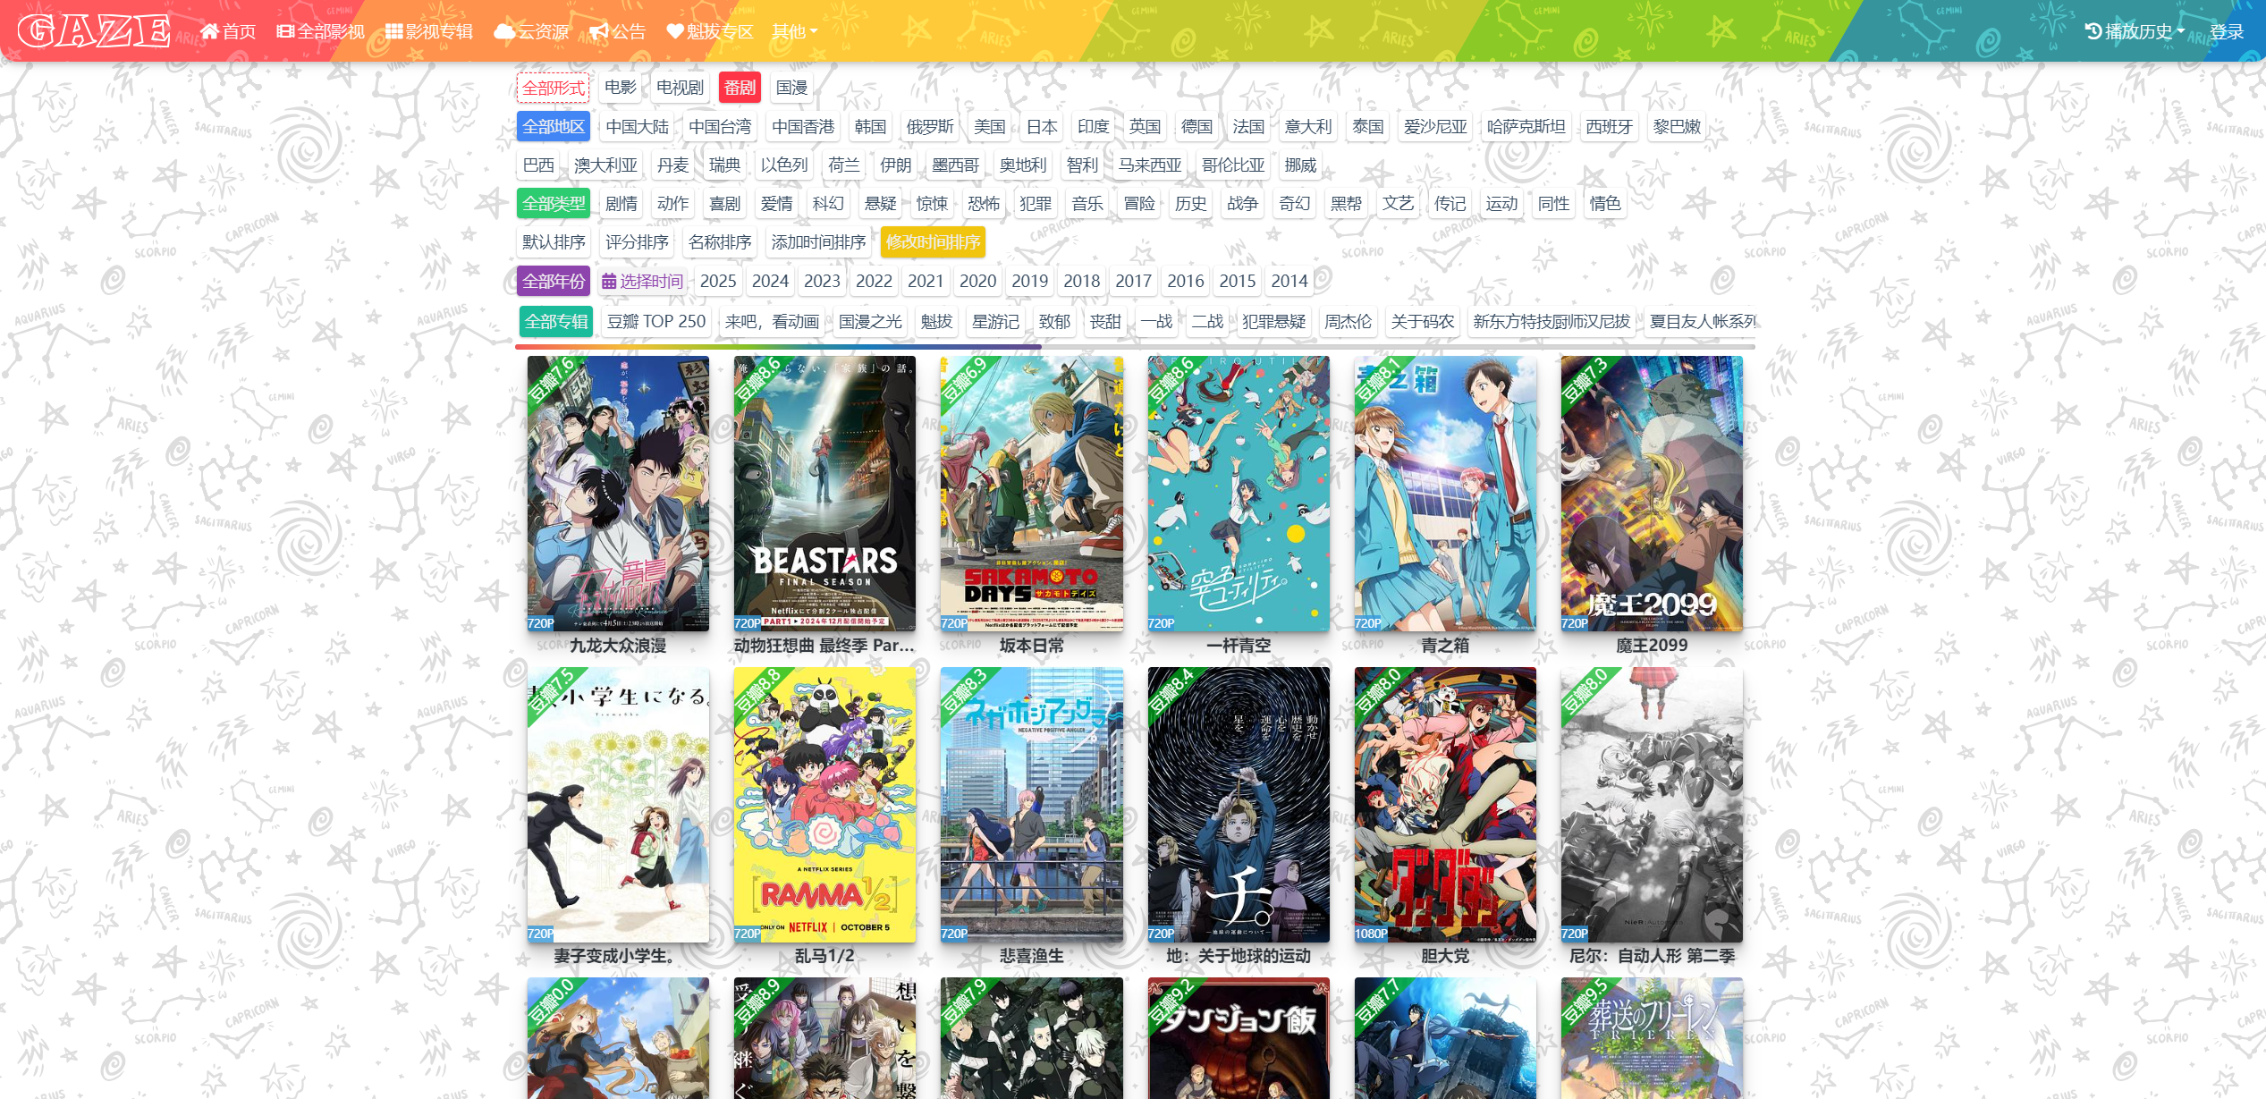
Task: Click the GAZE logo
Action: [94, 31]
